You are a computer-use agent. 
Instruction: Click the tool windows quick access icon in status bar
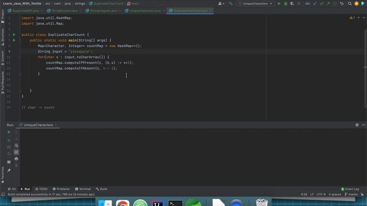coord(3,195)
